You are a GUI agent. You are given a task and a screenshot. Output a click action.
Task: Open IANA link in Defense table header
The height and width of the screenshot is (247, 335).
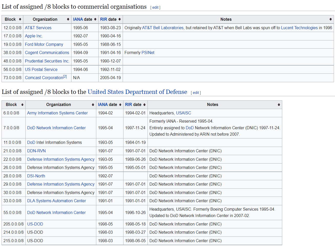tap(103, 105)
